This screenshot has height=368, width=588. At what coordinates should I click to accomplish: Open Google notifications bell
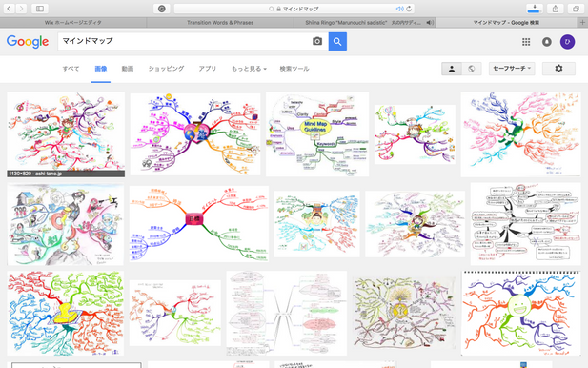[x=547, y=42]
